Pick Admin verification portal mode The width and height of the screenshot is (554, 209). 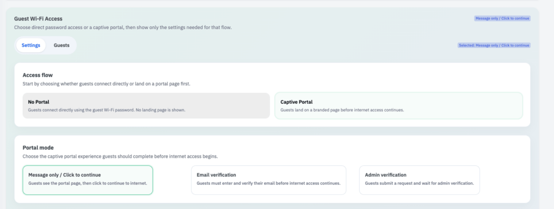click(419, 180)
